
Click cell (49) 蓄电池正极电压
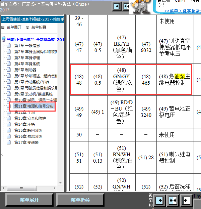(175, 112)
